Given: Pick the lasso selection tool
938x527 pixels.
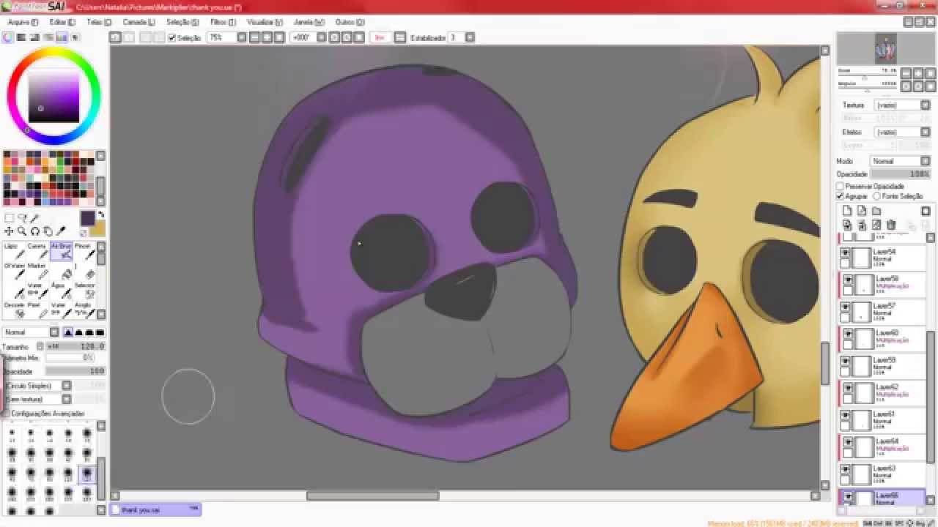Looking at the screenshot, I should point(22,218).
